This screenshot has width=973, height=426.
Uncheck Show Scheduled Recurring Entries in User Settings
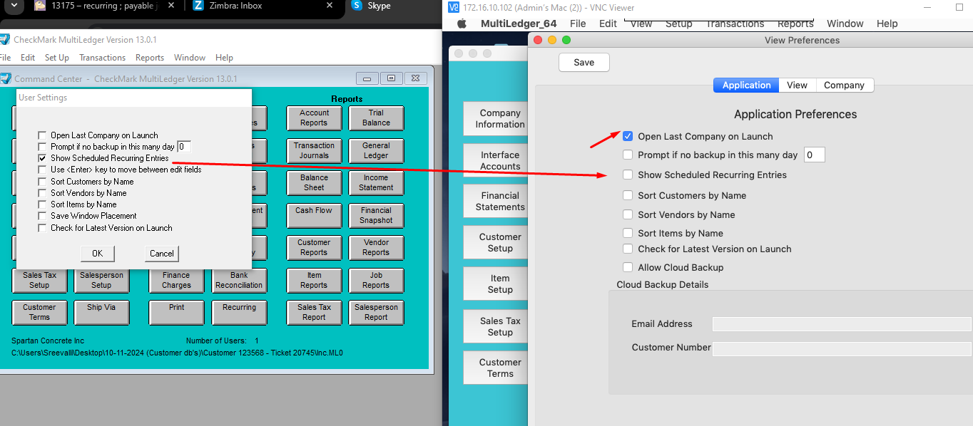click(44, 158)
